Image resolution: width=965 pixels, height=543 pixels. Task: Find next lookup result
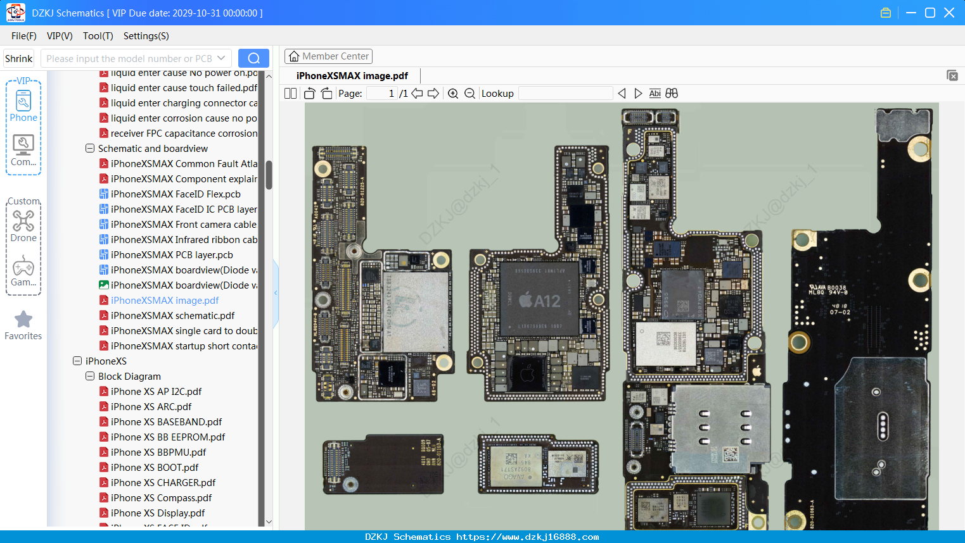(638, 94)
